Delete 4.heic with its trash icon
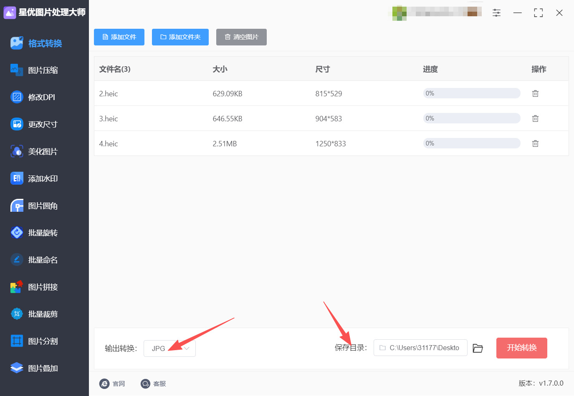Image resolution: width=574 pixels, height=396 pixels. point(535,143)
